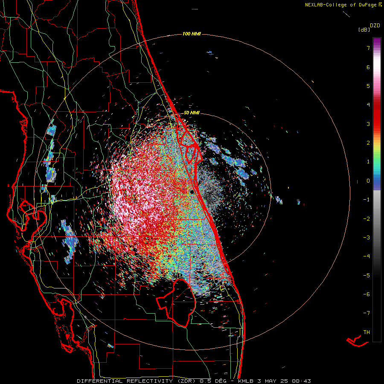Click the 2 value on color scale
This screenshot has width=384, height=384.
[368, 143]
